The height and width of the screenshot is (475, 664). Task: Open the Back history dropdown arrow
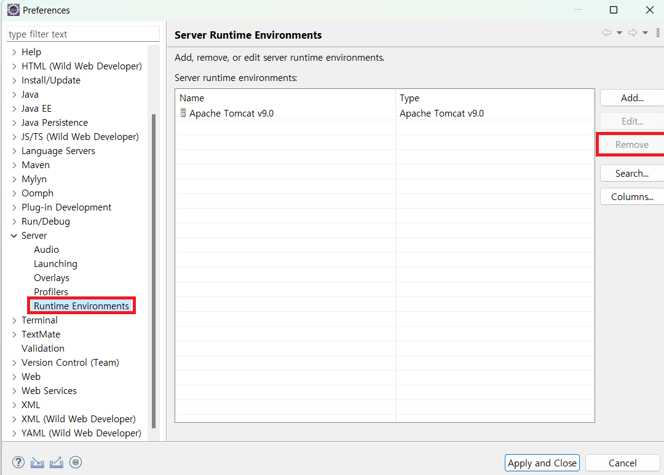click(x=619, y=33)
